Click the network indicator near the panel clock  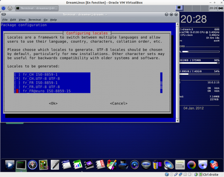[x=221, y=8]
